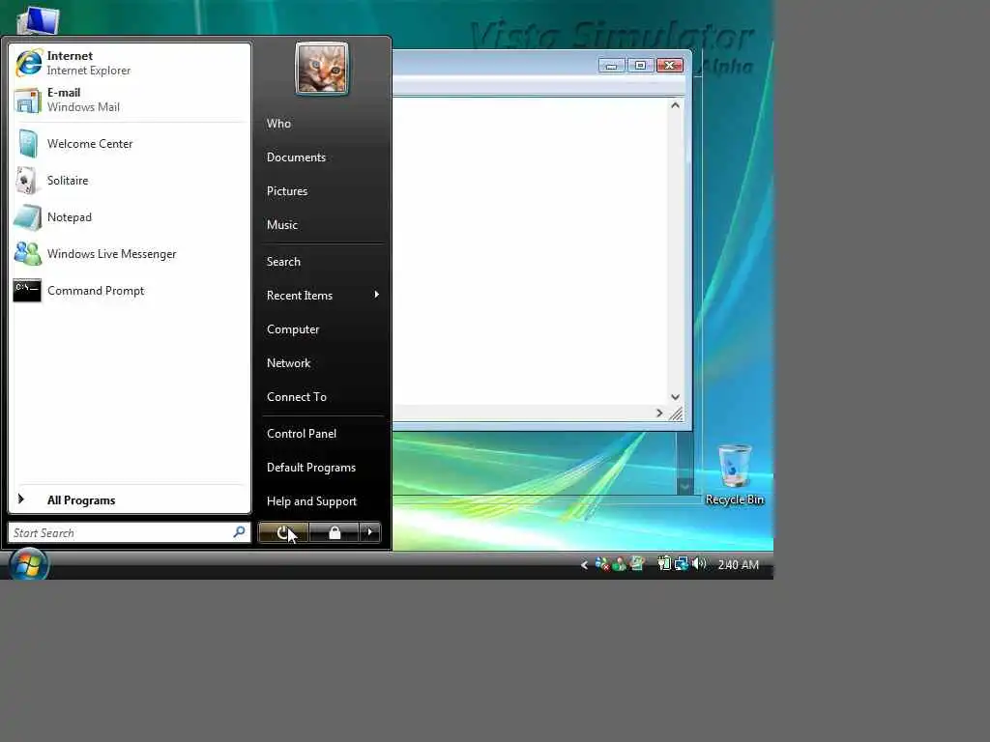Expand All Programs
This screenshot has width=990, height=742.
(130, 499)
